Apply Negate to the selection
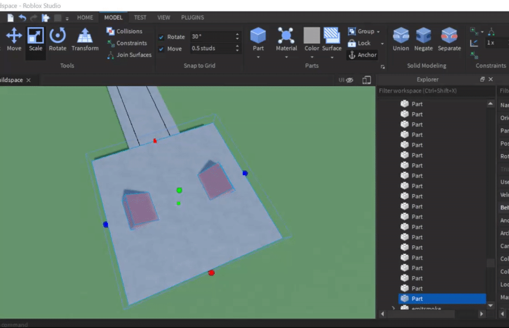This screenshot has width=509, height=328. 423,40
